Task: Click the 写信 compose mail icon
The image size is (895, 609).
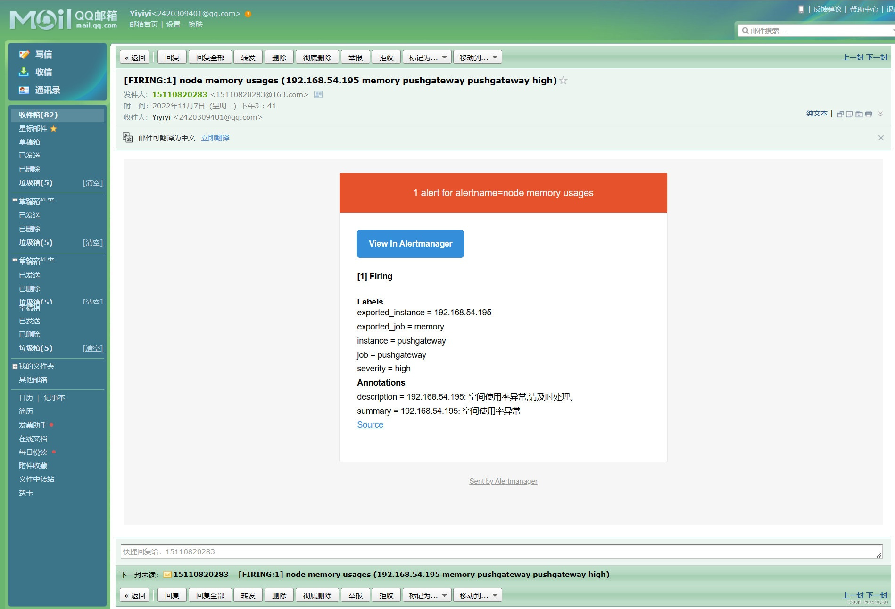Action: point(24,55)
